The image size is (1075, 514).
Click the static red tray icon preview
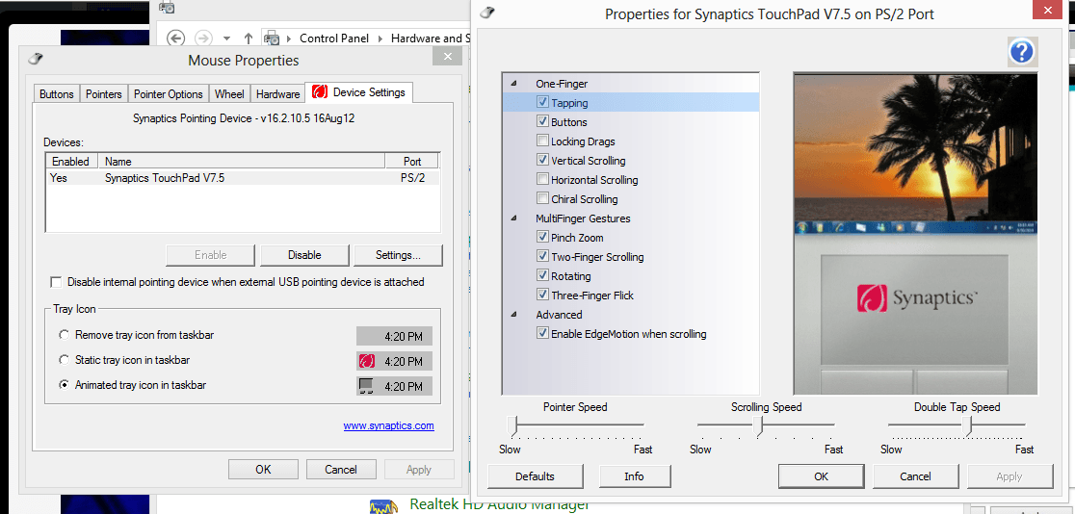click(x=367, y=361)
